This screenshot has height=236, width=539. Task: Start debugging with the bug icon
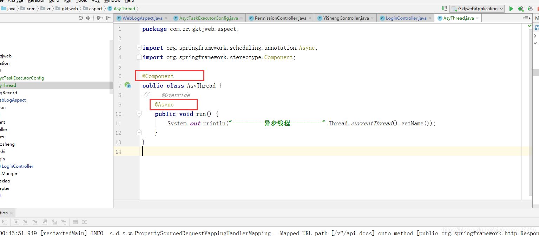point(521,9)
